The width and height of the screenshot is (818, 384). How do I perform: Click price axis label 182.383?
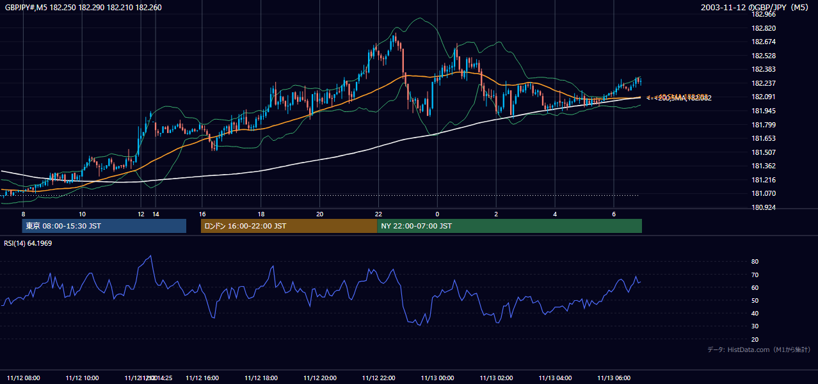click(764, 69)
